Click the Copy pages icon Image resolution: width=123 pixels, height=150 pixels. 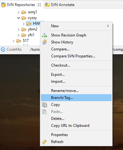pos(44,105)
